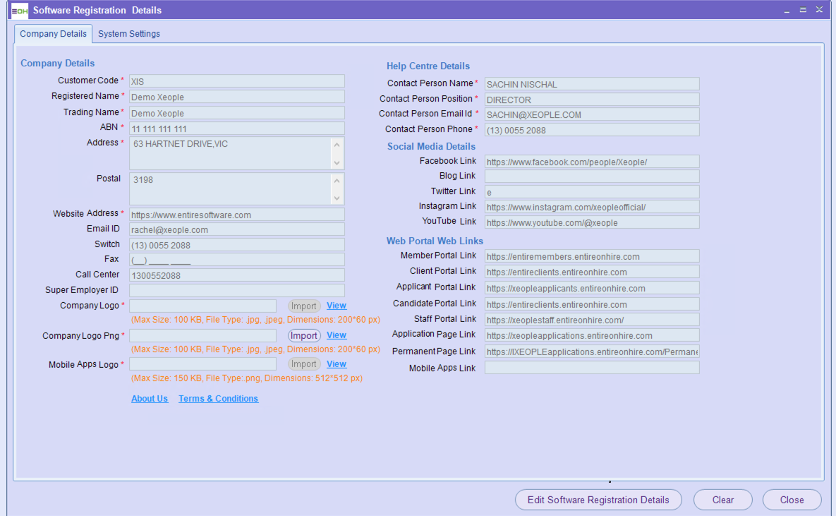Click the EOH application logo icon
Image resolution: width=836 pixels, height=516 pixels.
pos(20,11)
